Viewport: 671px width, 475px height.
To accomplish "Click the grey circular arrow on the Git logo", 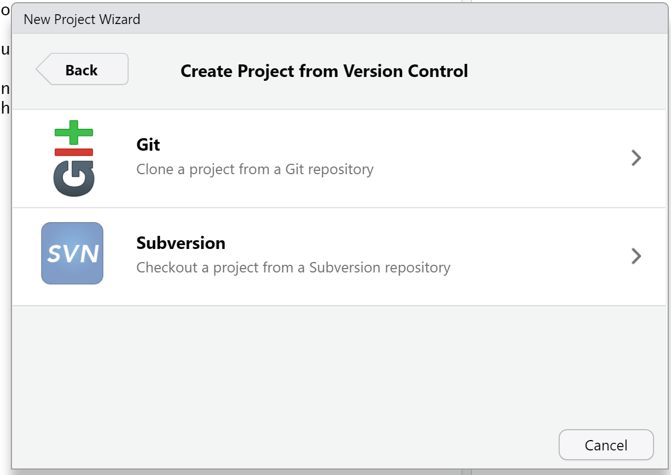I will pyautogui.click(x=74, y=179).
